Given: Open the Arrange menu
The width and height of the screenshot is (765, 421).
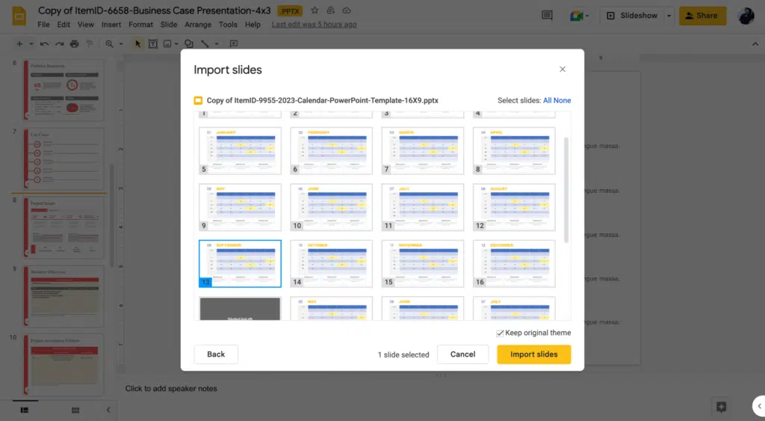Looking at the screenshot, I should [x=198, y=25].
